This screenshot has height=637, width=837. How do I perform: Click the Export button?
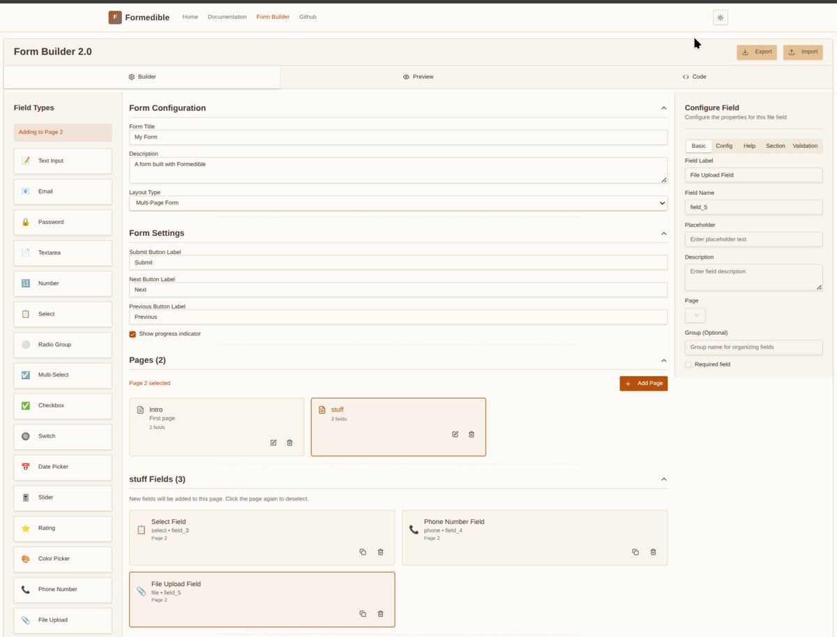click(757, 52)
